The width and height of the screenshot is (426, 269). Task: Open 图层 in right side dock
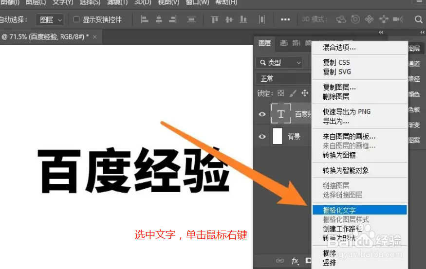pyautogui.click(x=415, y=49)
